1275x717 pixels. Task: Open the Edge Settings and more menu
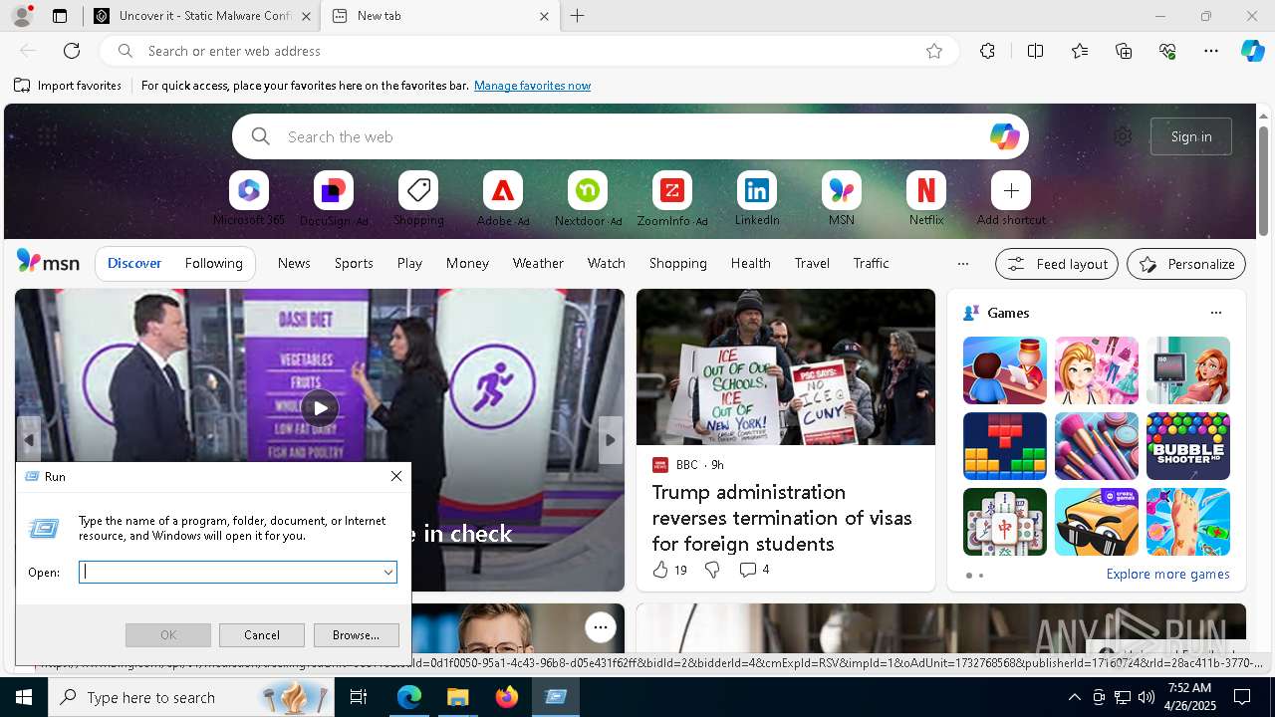pos(1211,51)
